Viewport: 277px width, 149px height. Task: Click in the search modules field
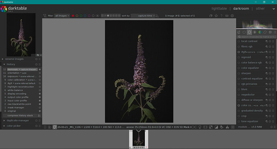(257, 37)
